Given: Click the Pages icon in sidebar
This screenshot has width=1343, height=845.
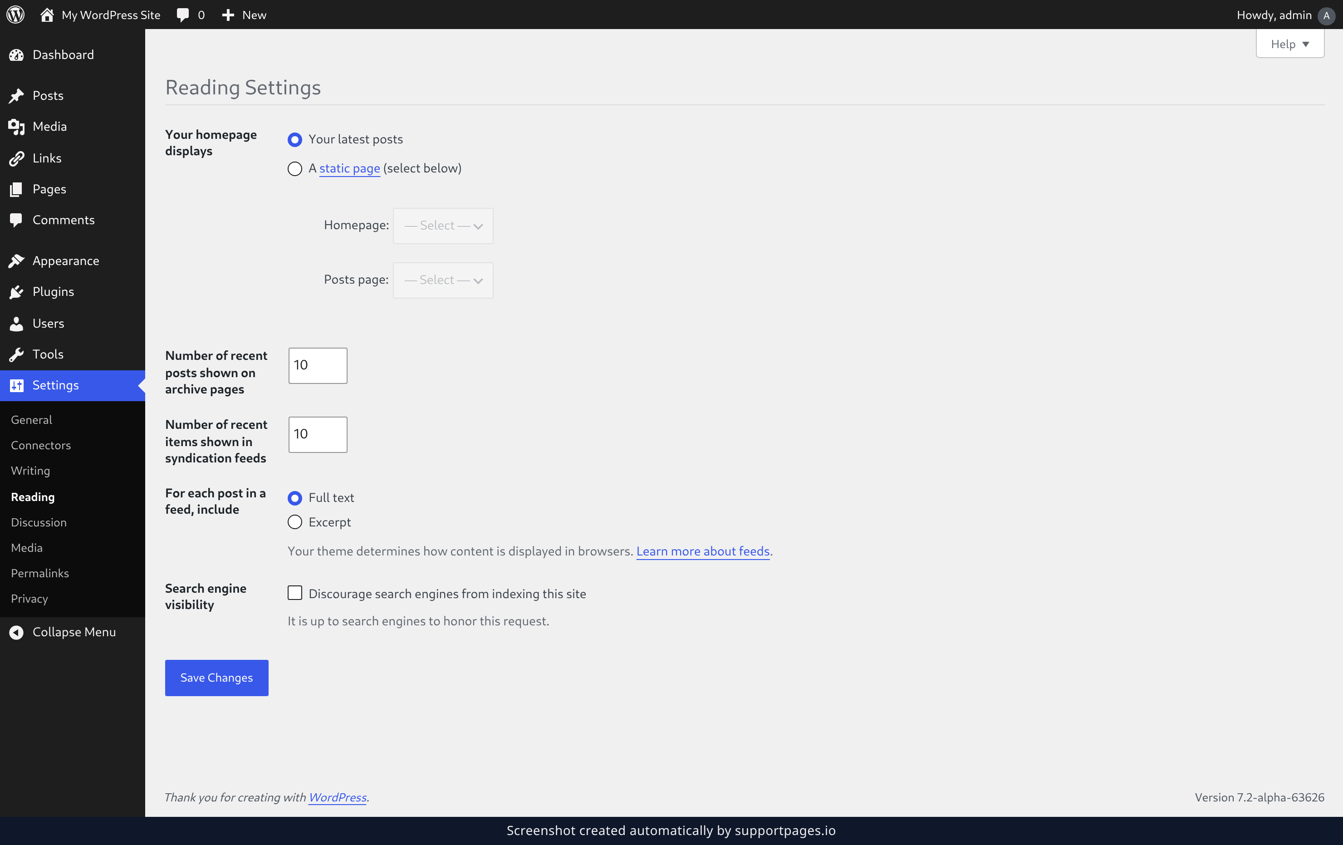Looking at the screenshot, I should (17, 189).
